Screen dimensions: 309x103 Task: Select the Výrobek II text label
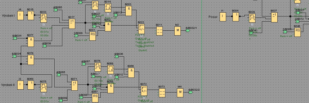(8, 85)
